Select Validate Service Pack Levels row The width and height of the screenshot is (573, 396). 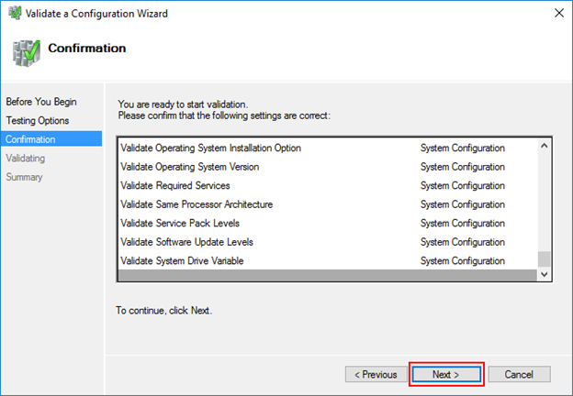pyautogui.click(x=328, y=223)
